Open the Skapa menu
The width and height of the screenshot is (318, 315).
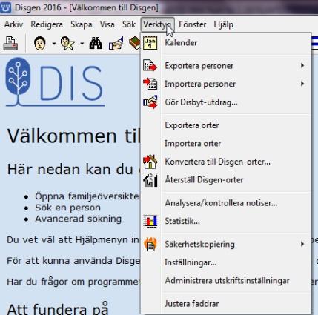(82, 24)
